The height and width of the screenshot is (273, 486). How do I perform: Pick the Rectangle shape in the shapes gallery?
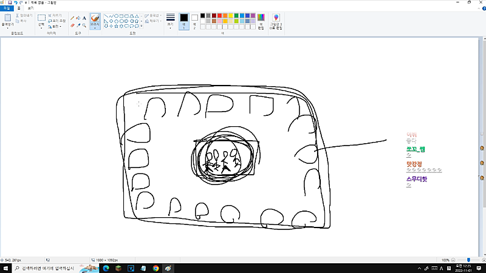pyautogui.click(x=122, y=16)
